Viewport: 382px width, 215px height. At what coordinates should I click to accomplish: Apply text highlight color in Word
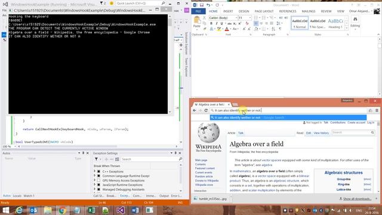(x=219, y=29)
